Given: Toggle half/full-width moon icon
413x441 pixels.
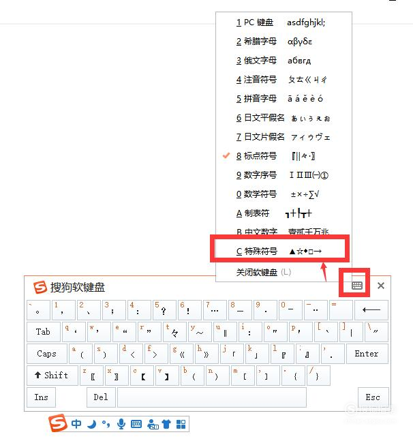Looking at the screenshot, I should pyautogui.click(x=91, y=424).
